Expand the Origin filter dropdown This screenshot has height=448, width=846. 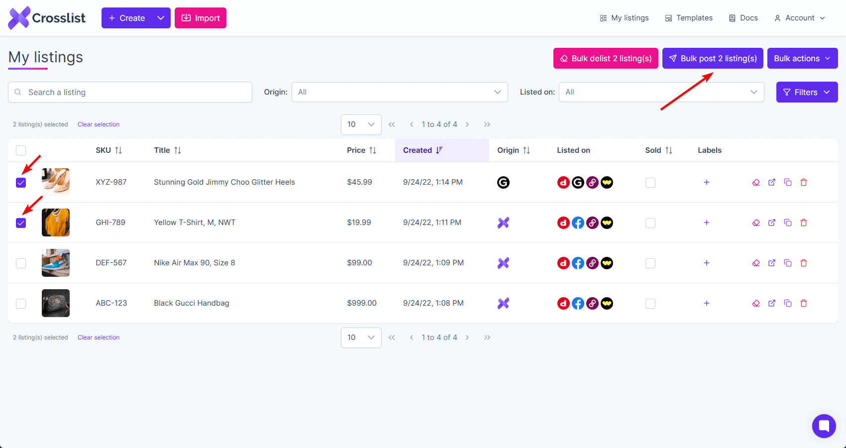(x=399, y=92)
